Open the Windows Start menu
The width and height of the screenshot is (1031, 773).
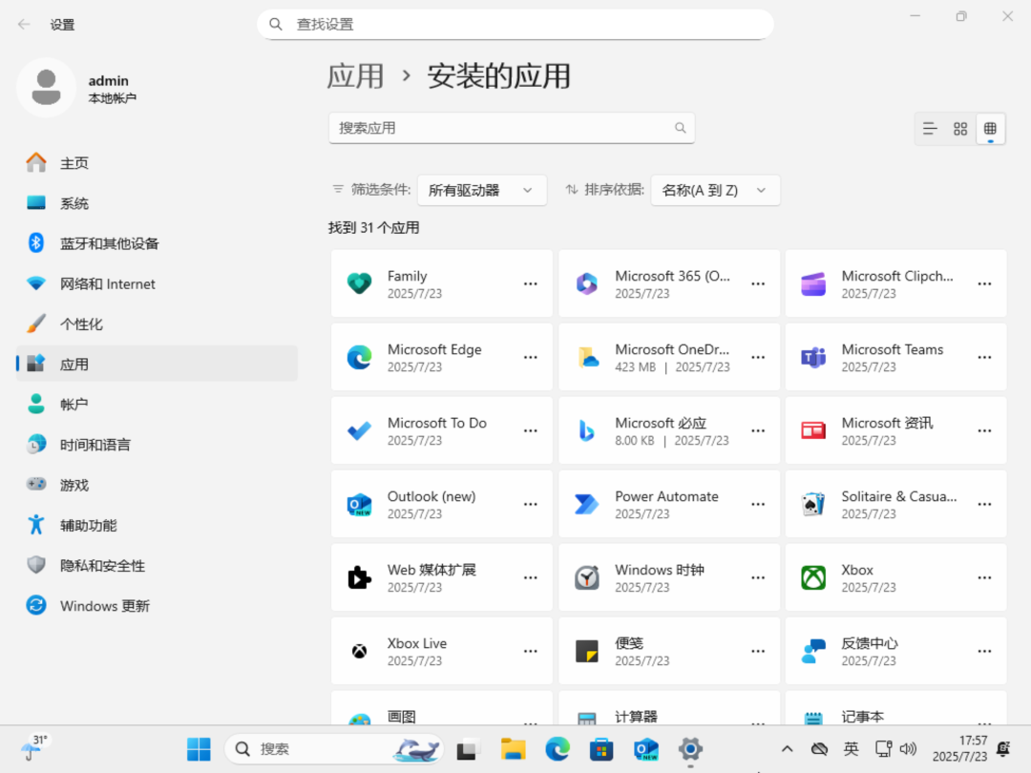pos(199,749)
